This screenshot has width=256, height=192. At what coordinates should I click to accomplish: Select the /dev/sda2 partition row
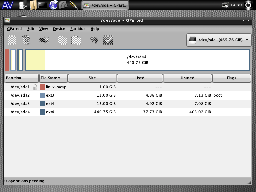[x=128, y=95]
